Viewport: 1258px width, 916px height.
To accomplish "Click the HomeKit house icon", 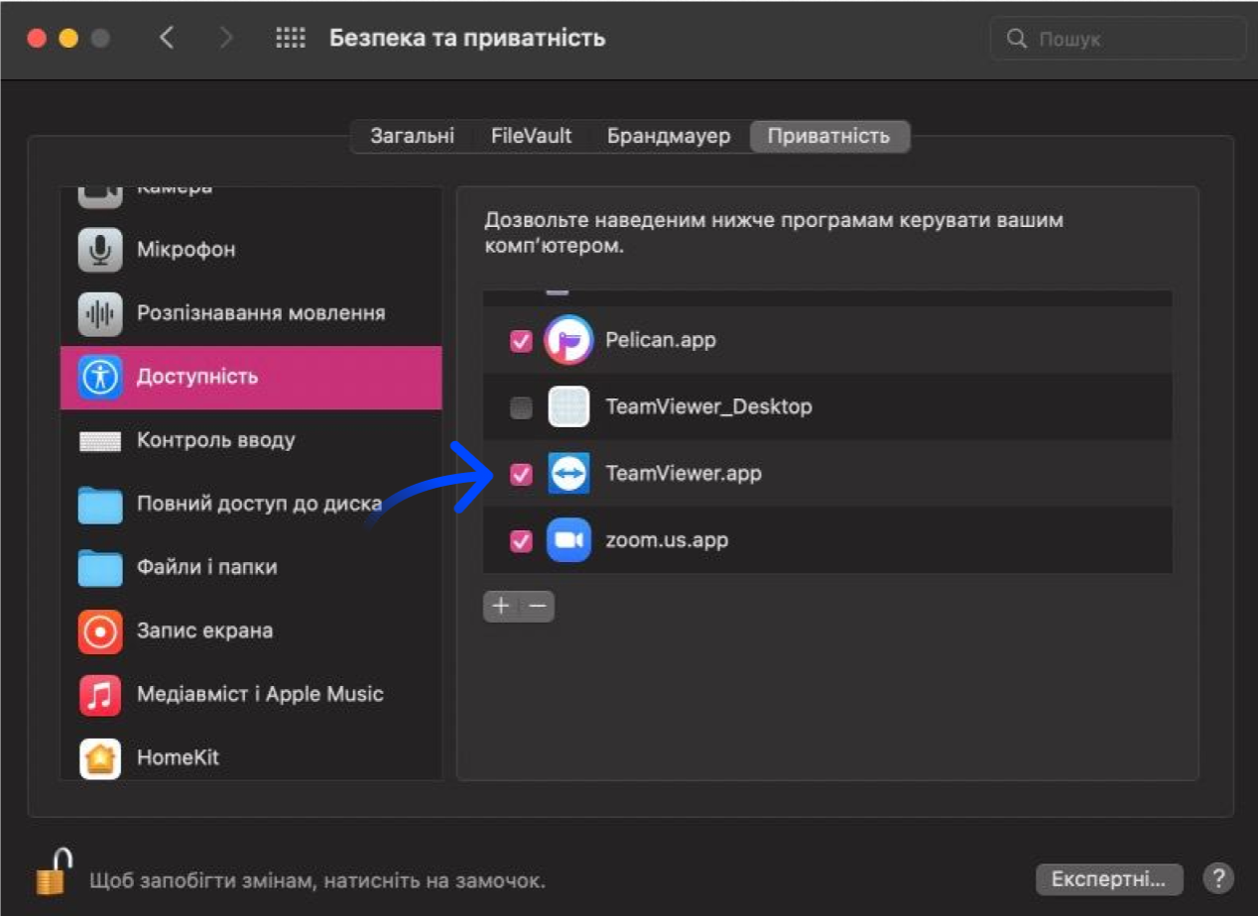I will tap(100, 757).
